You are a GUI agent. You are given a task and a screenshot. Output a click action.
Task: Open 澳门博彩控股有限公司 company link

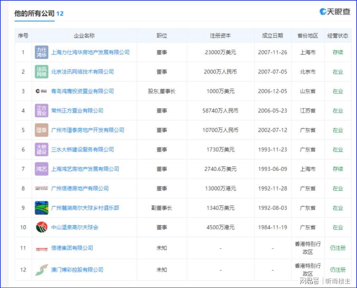(x=77, y=270)
